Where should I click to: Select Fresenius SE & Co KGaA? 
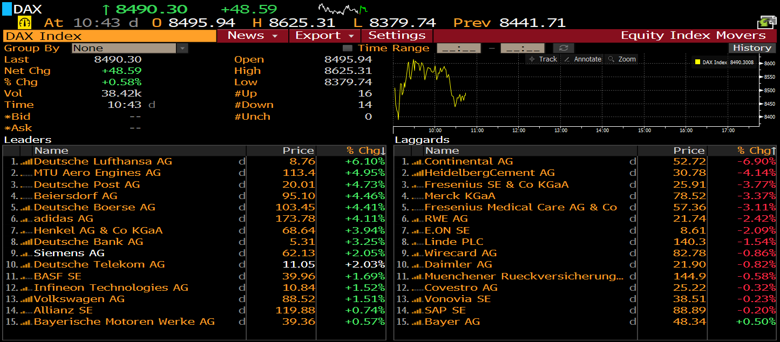(x=496, y=184)
